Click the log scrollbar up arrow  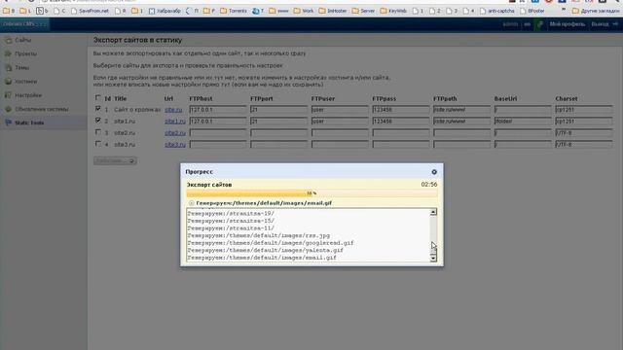(x=433, y=212)
